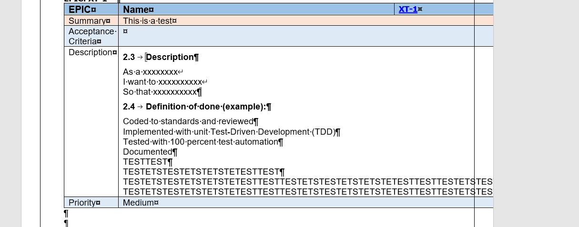579x227 pixels.
Task: Click the empty Acceptance Criteria value cell
Action: click(x=295, y=36)
